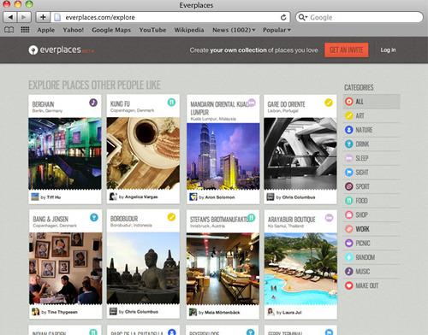Go back with browser back arrow
428x335 pixels.
click(x=10, y=17)
